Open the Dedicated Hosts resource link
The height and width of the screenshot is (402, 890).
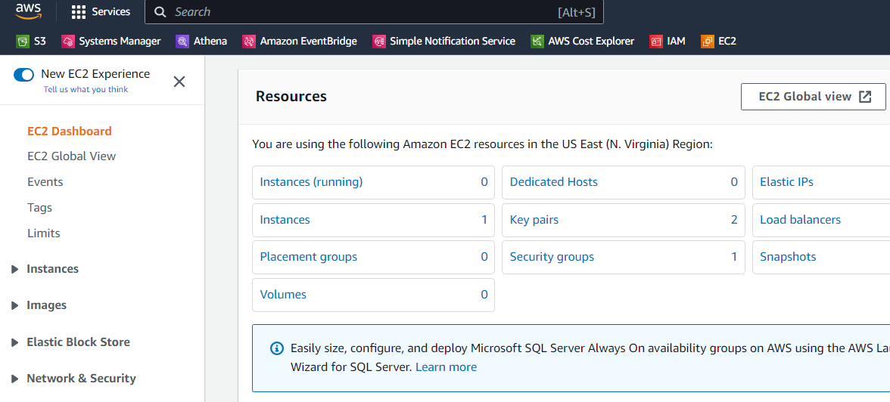pos(553,182)
